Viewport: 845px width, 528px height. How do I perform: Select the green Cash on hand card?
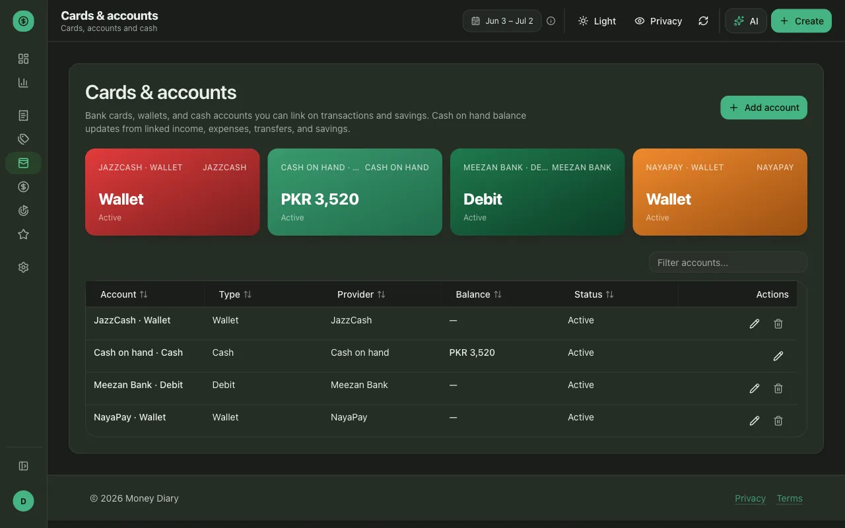[x=355, y=192]
